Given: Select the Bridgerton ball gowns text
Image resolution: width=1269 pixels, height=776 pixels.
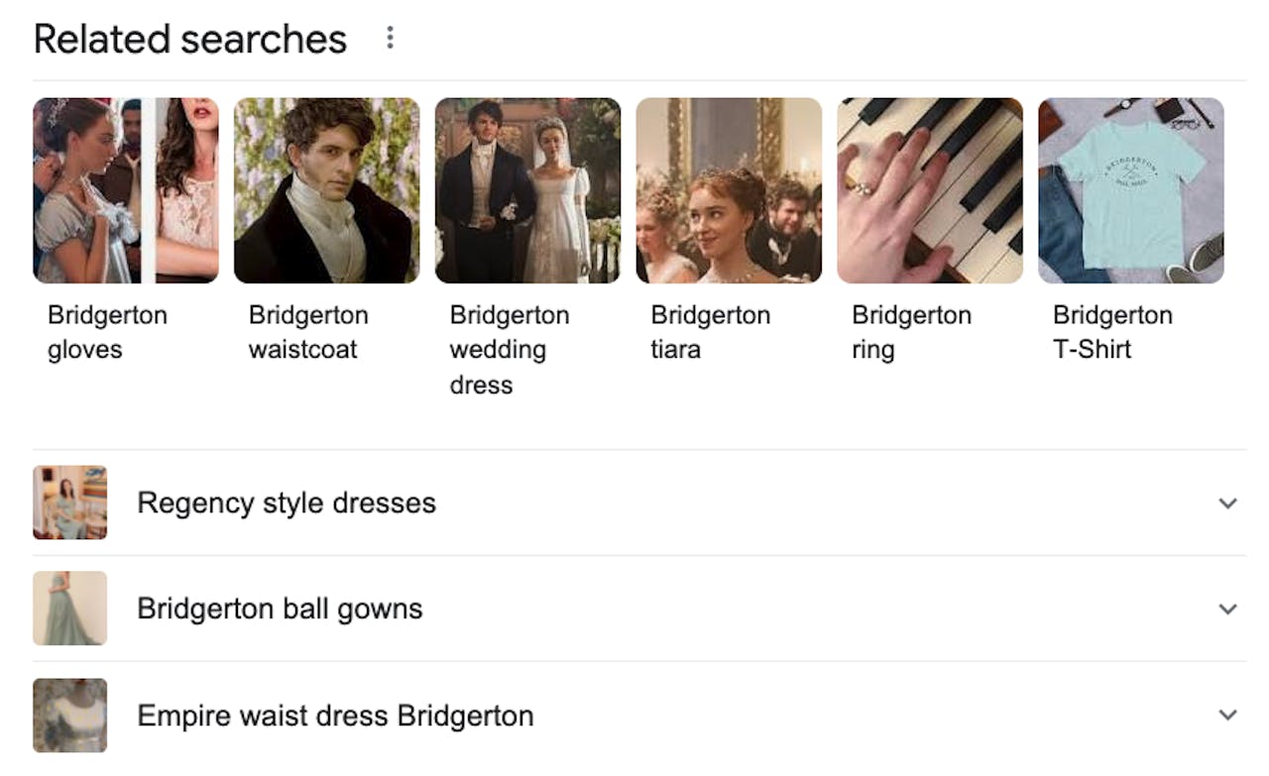Looking at the screenshot, I should point(280,609).
